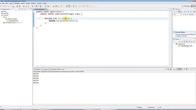Switch to the Javadoc tab

point(46,69)
